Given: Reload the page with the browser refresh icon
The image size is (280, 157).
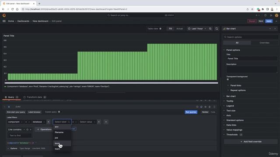Looking at the screenshot, I should pyautogui.click(x=13, y=9).
